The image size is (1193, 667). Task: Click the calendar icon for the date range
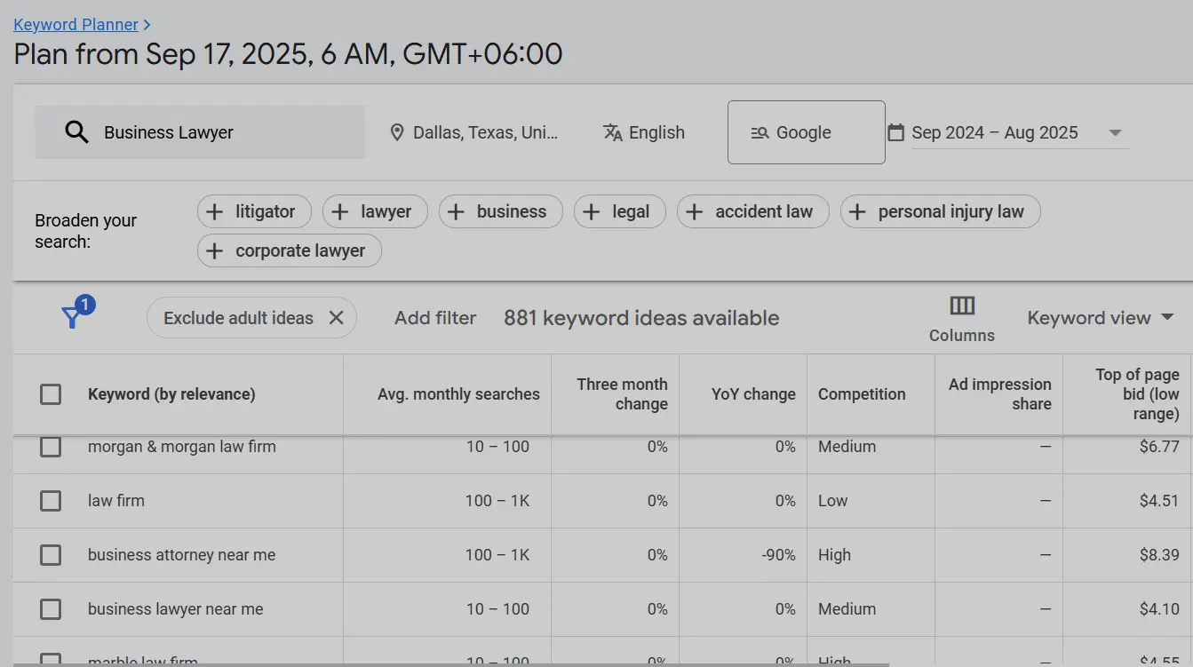[x=895, y=131]
